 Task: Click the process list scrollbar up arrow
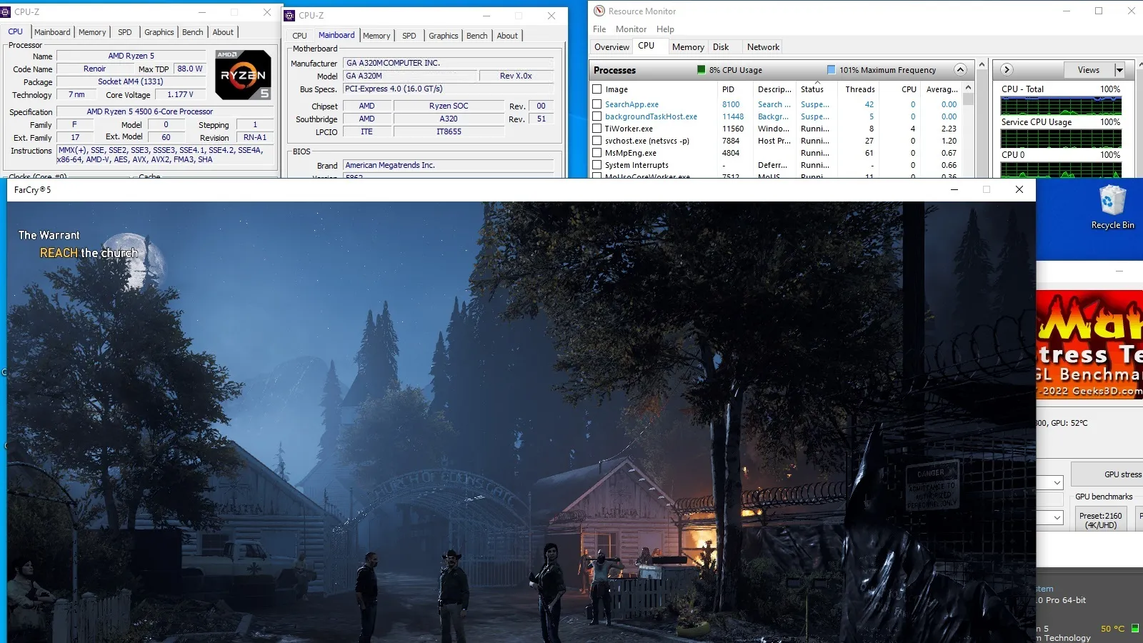coord(968,88)
